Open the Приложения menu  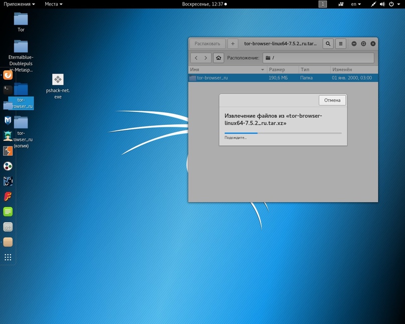tap(19, 4)
